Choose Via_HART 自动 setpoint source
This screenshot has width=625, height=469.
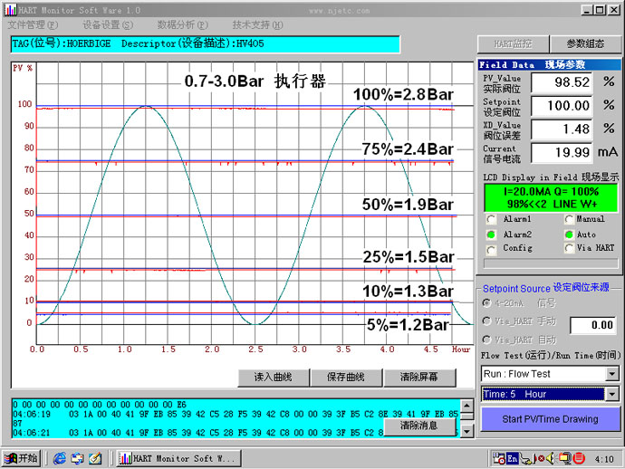[486, 340]
